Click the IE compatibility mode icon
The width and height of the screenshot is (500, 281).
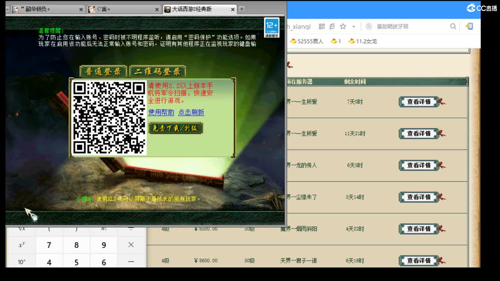[332, 27]
